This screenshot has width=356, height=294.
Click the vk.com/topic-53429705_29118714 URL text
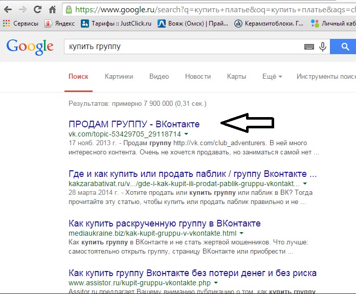click(125, 134)
